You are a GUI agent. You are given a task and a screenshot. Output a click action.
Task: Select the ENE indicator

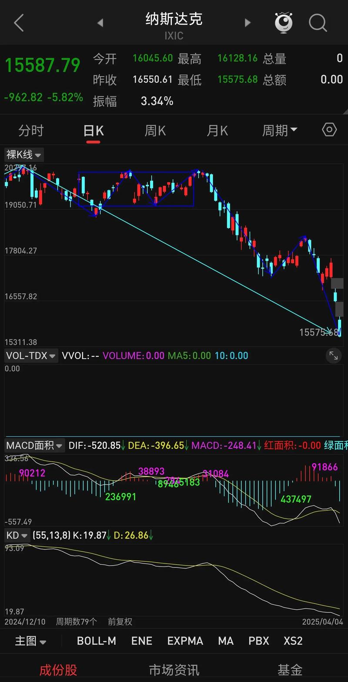[142, 641]
